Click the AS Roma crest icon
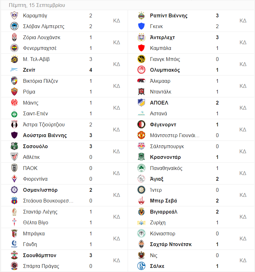 [x=14, y=92]
